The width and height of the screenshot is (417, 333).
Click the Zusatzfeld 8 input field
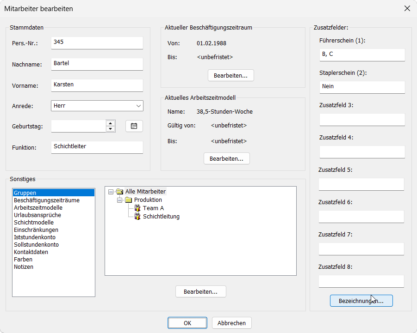click(x=361, y=281)
